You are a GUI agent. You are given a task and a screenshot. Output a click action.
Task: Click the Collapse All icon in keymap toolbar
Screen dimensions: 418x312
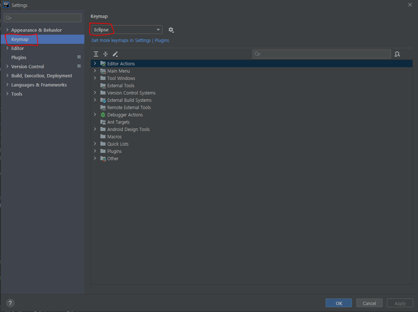point(106,54)
